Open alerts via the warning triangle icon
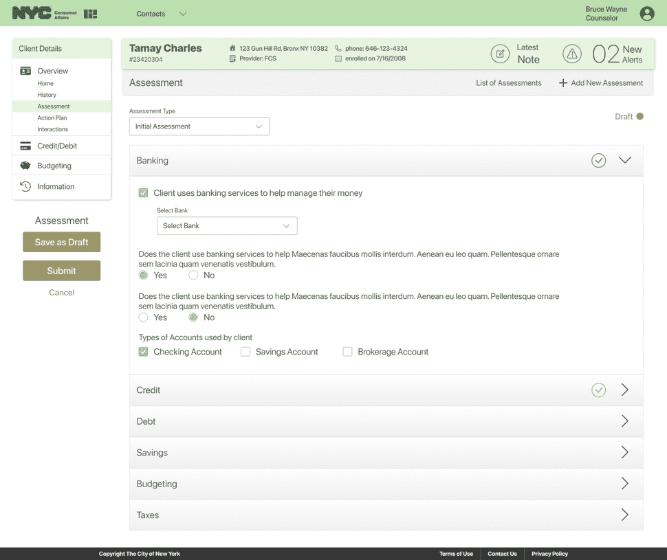 [572, 54]
